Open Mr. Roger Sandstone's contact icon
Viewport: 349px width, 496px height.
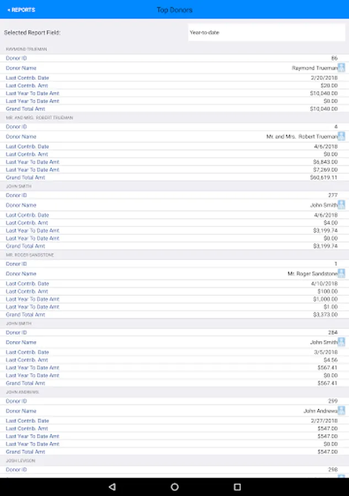[x=341, y=273]
